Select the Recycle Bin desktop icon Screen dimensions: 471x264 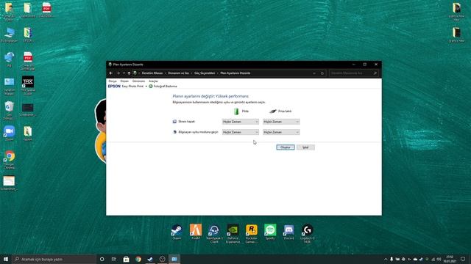10,111
